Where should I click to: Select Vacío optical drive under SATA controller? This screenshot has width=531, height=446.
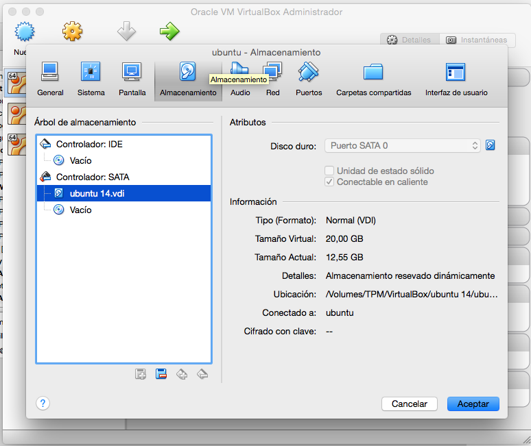(123, 210)
